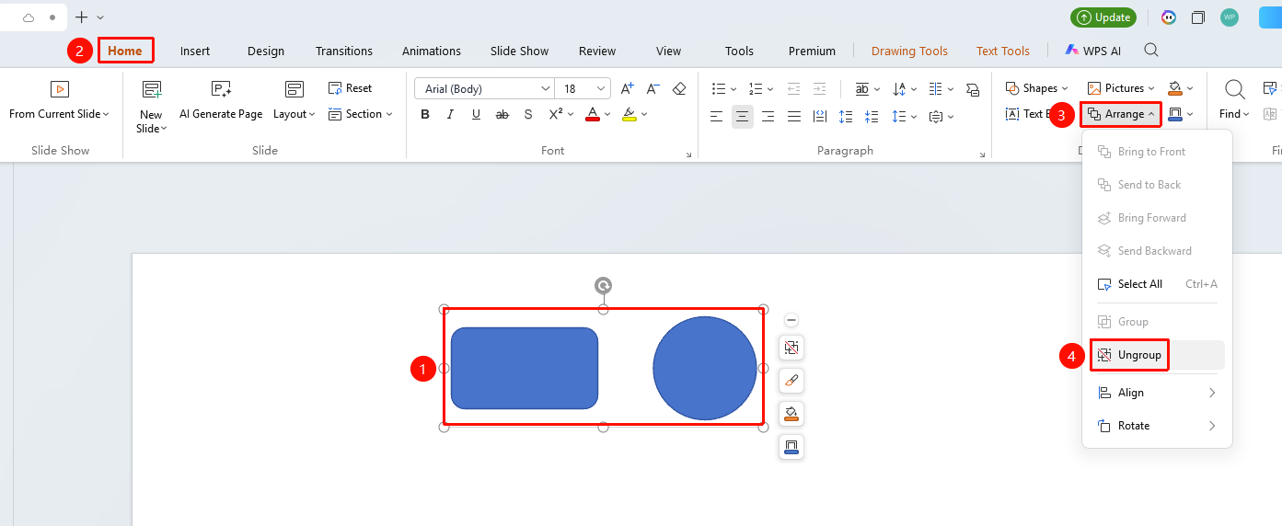1282x526 pixels.
Task: Click the floating shape outline icon
Action: pyautogui.click(x=791, y=447)
